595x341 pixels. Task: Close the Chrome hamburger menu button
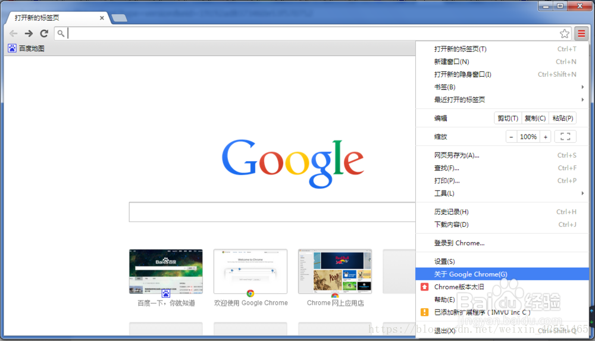pyautogui.click(x=581, y=34)
